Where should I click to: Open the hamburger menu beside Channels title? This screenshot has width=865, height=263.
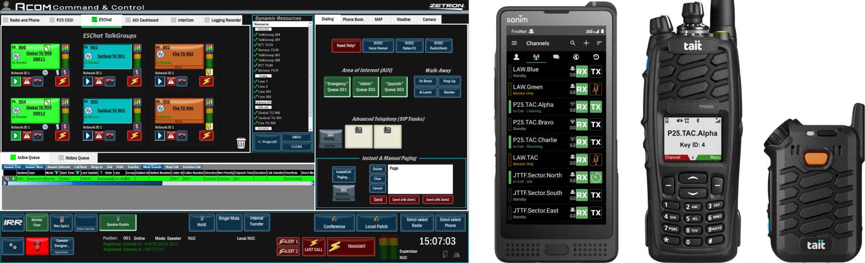514,43
